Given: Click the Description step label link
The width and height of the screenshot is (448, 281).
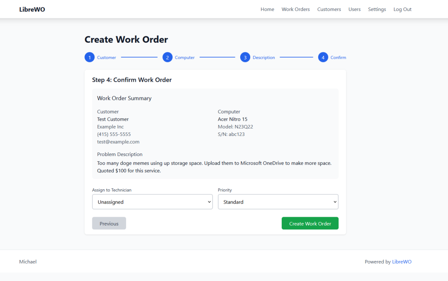Looking at the screenshot, I should pyautogui.click(x=264, y=57).
